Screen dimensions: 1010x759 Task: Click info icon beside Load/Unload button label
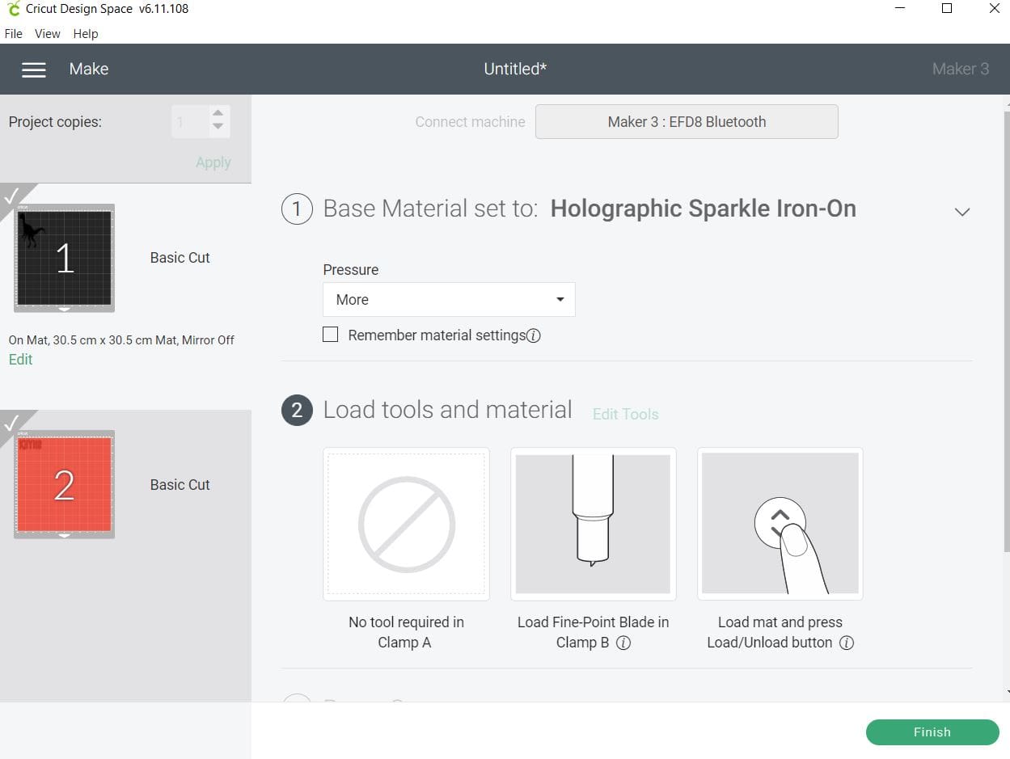tap(846, 643)
